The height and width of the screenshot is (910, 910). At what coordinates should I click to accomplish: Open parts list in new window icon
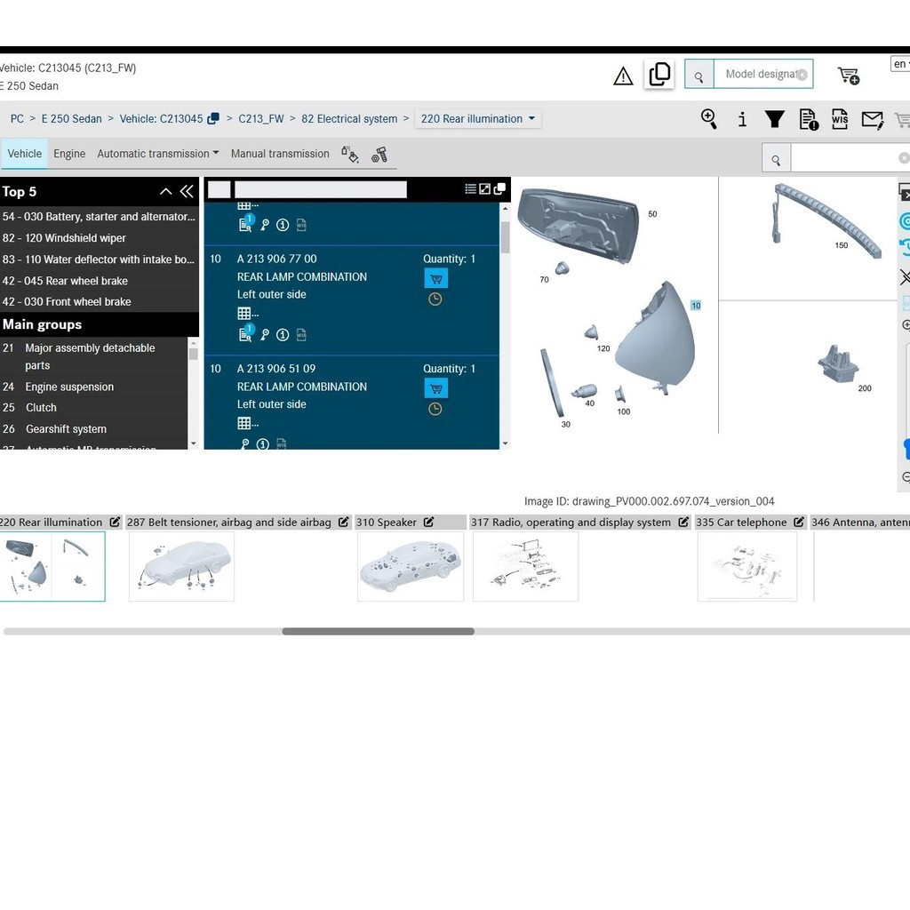(499, 188)
